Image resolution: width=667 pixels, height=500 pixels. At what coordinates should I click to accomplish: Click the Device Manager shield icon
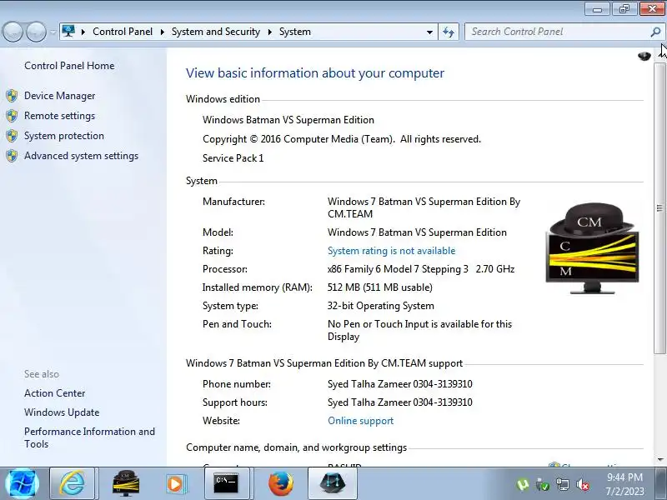(x=12, y=96)
